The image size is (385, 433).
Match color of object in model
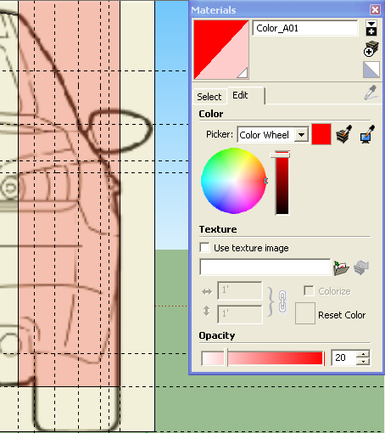click(344, 134)
